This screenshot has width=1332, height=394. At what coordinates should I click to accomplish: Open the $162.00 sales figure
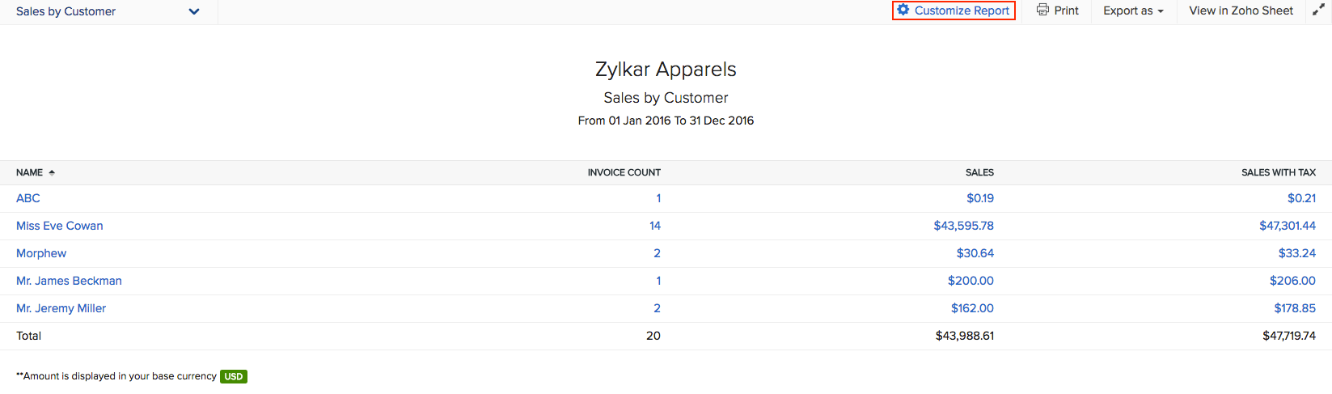(972, 308)
